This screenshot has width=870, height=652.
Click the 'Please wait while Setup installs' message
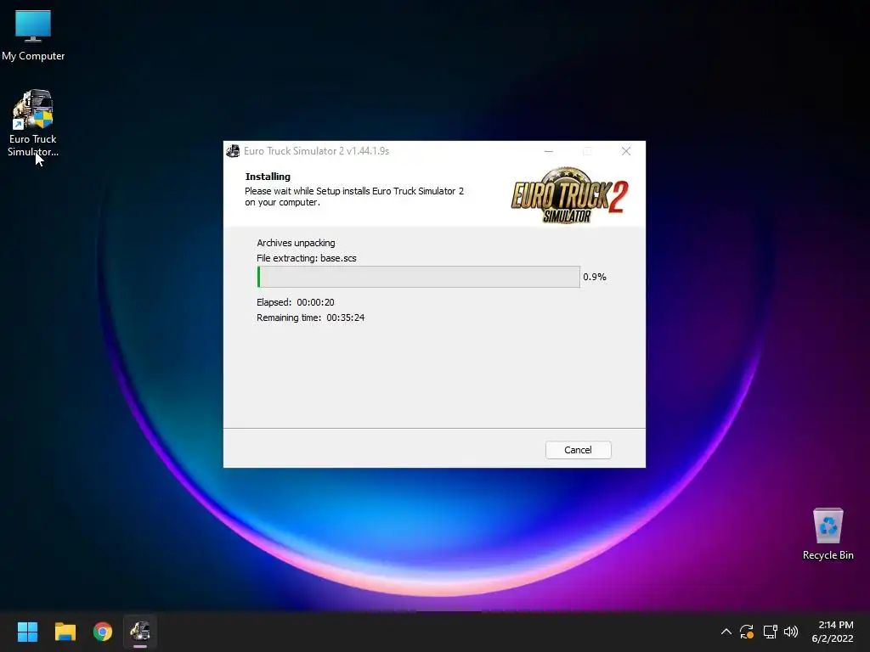(x=354, y=196)
